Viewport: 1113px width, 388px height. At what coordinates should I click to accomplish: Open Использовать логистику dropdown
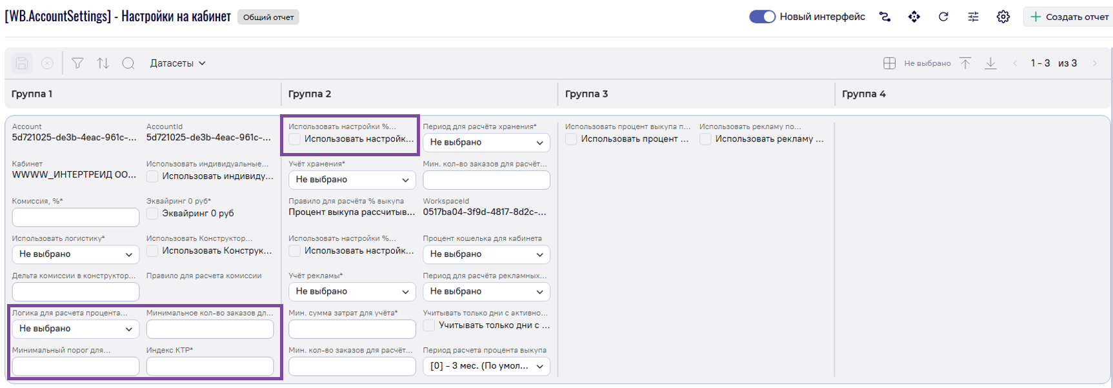(x=75, y=254)
